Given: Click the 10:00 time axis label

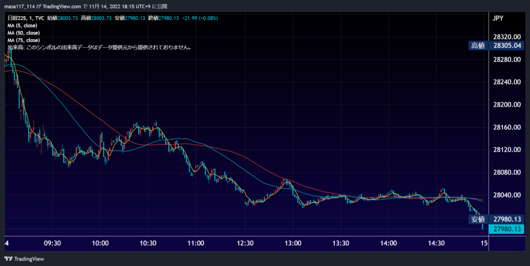Looking at the screenshot, I should tap(100, 243).
